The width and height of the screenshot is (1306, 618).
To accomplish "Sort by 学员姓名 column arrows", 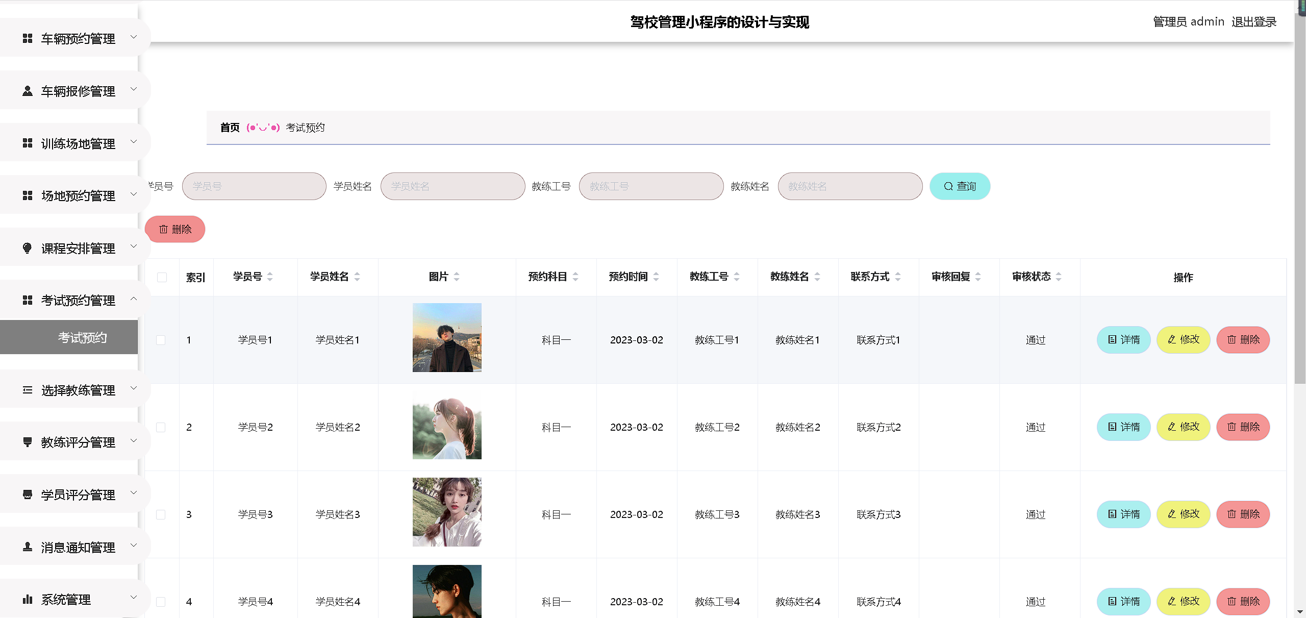I will (357, 277).
